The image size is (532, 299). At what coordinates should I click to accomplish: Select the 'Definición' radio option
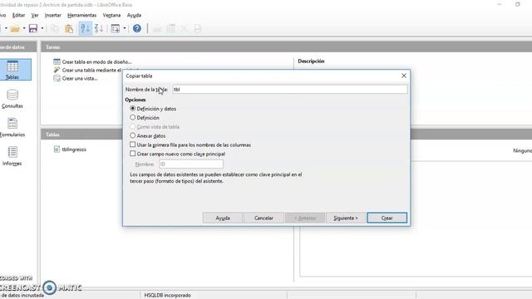click(133, 118)
